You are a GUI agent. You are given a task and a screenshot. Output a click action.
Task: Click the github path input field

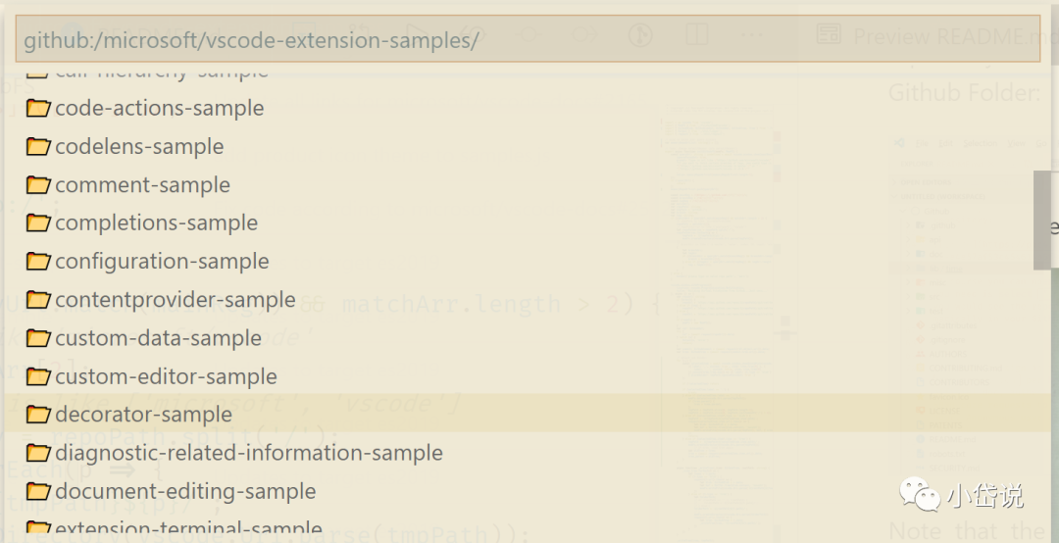coord(528,39)
